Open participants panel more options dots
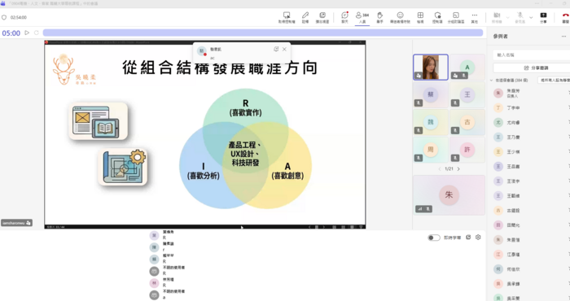This screenshot has height=301, width=570. [563, 37]
